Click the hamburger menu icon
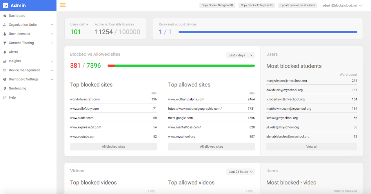Screen dimensions: 371x194 (x=63, y=5)
